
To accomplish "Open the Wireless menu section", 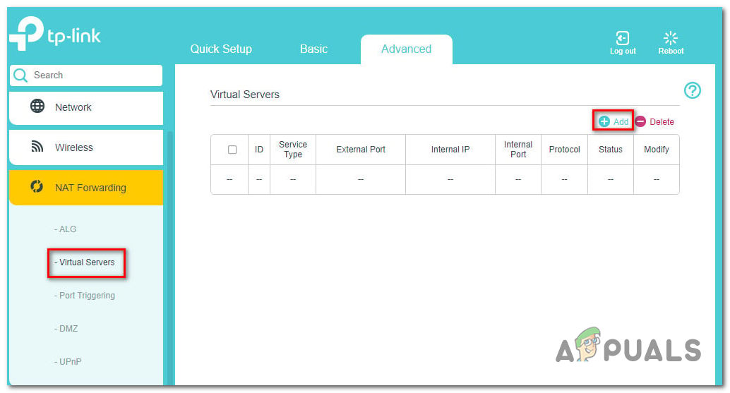I will tap(86, 147).
